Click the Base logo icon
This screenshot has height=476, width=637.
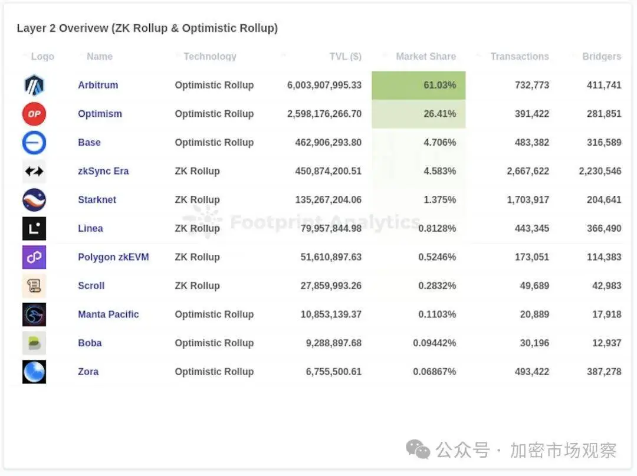click(34, 143)
